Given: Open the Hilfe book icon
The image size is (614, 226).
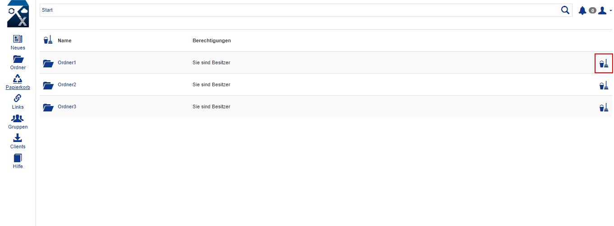Looking at the screenshot, I should (18, 158).
